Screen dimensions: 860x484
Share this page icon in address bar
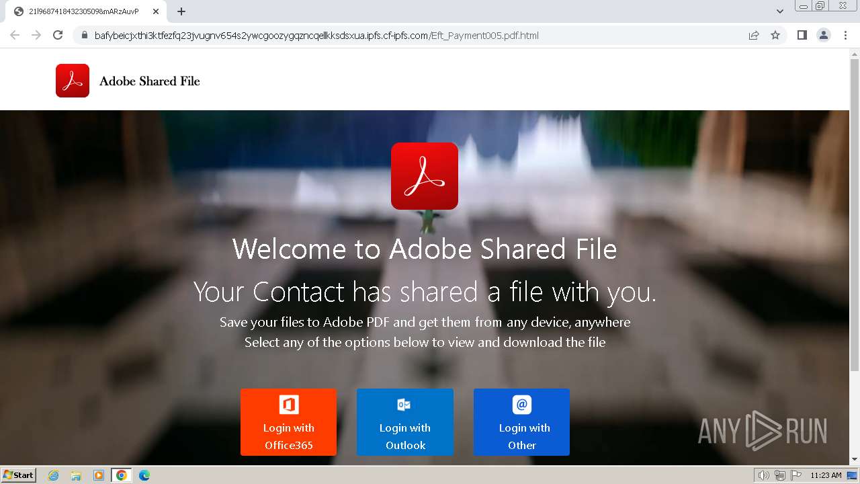click(754, 36)
